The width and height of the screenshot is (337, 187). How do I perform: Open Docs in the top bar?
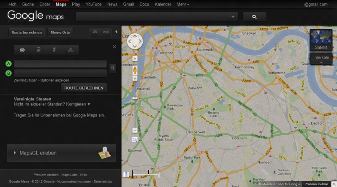[x=144, y=4]
